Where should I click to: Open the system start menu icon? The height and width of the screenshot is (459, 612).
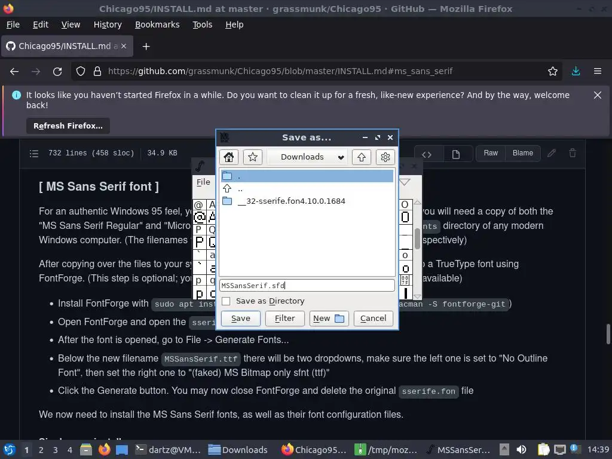pos(10,450)
